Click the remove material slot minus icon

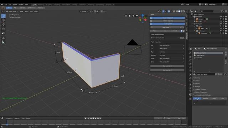click(x=226, y=55)
